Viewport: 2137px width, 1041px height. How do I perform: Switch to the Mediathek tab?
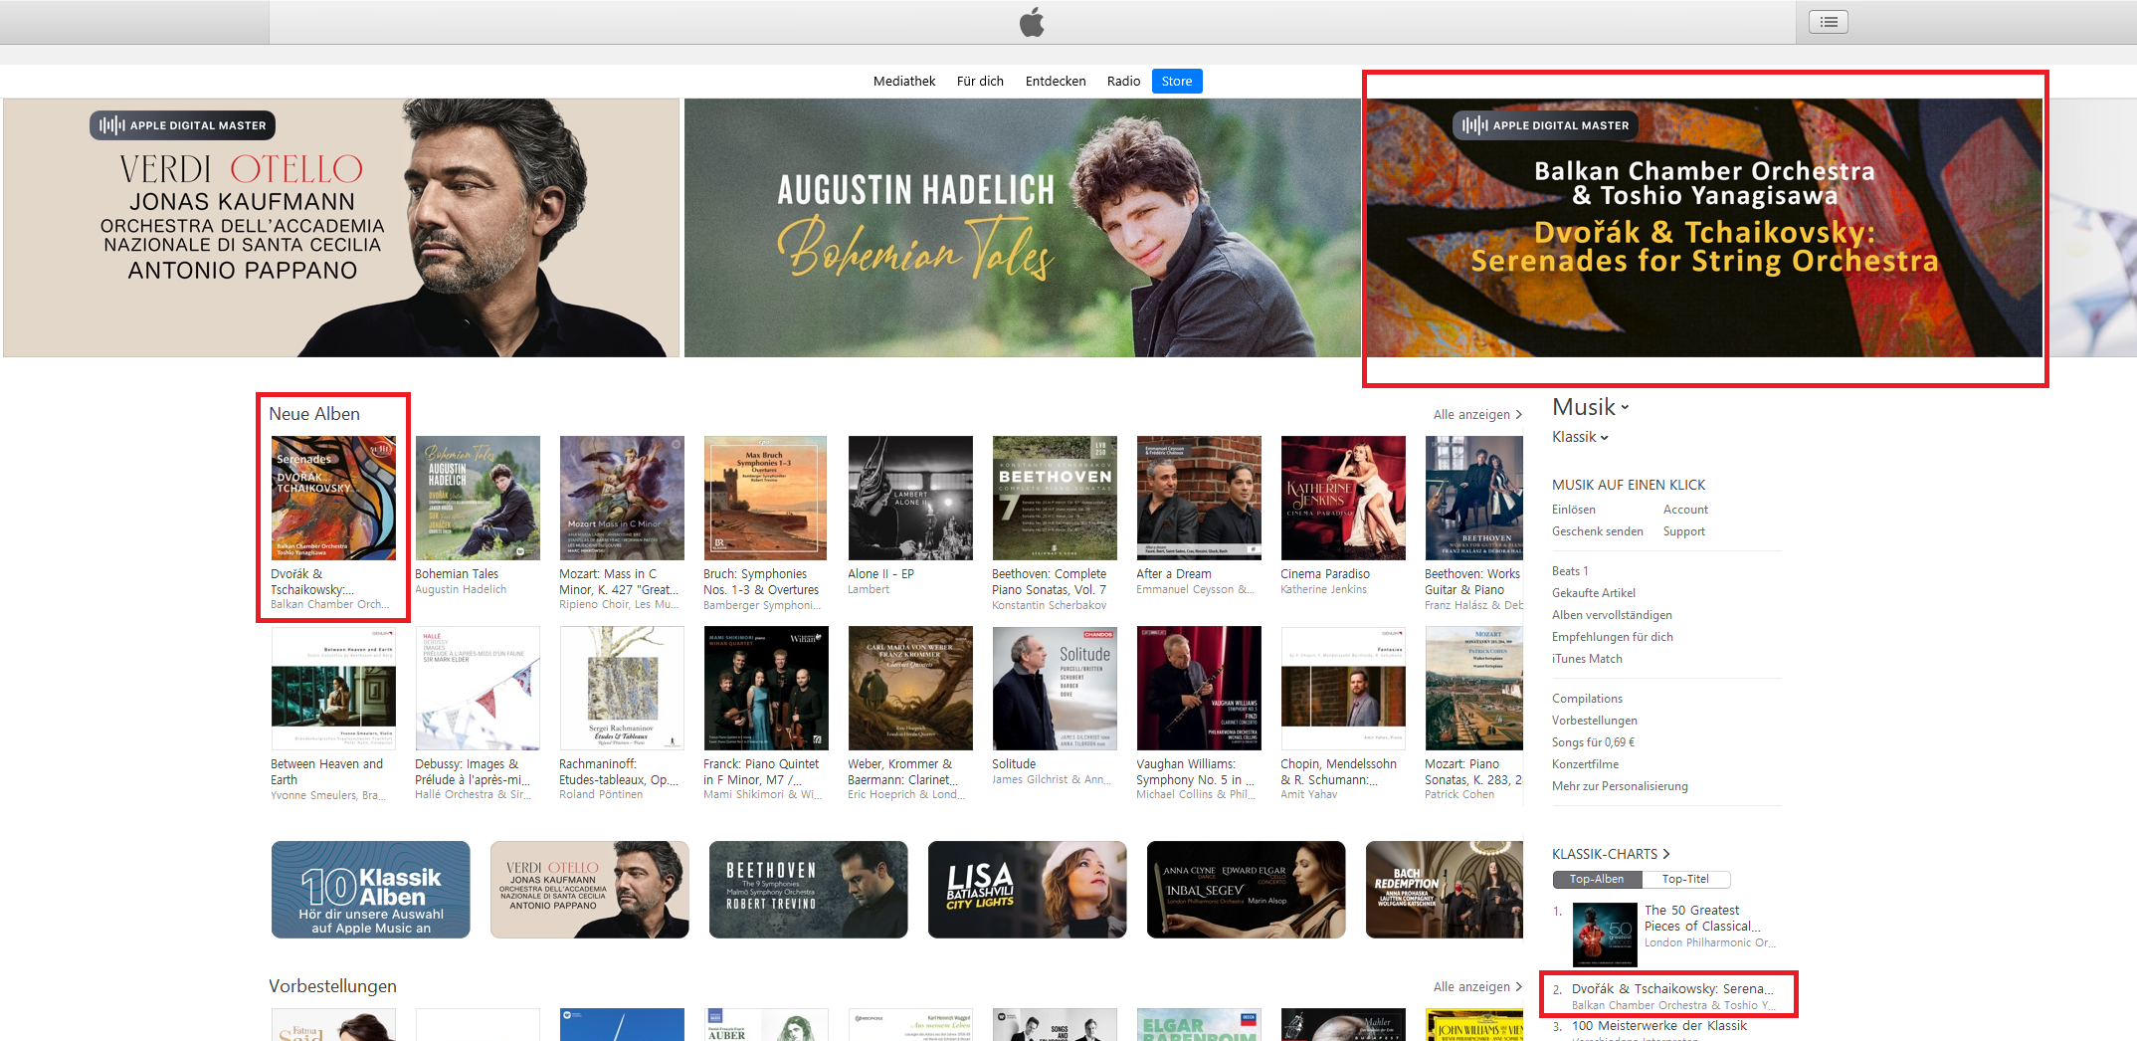click(903, 82)
